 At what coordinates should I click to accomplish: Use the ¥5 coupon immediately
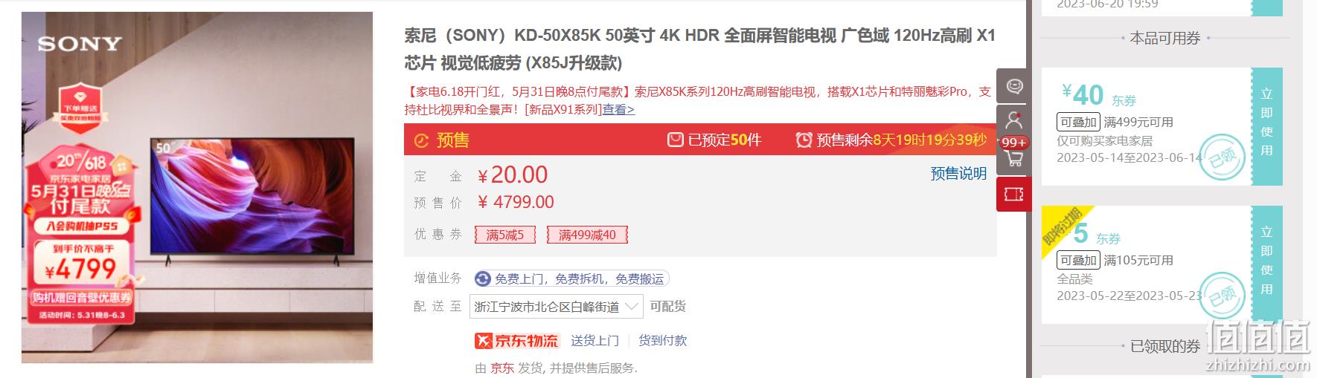coord(1267,261)
